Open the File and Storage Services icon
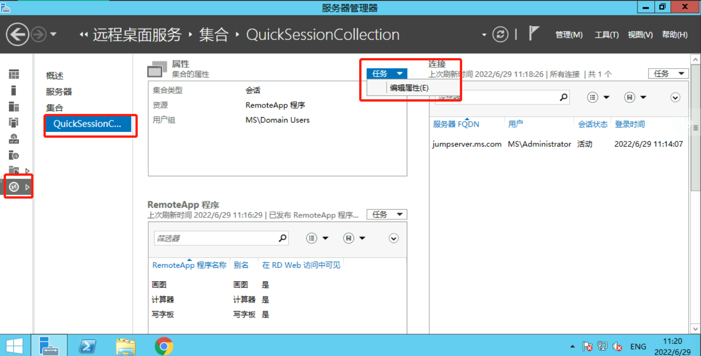Screen dimensions: 701x356 [x=14, y=170]
